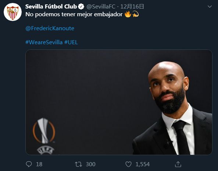Image resolution: width=218 pixels, height=171 pixels.
Task: Open the share upload icon
Action: 178,164
